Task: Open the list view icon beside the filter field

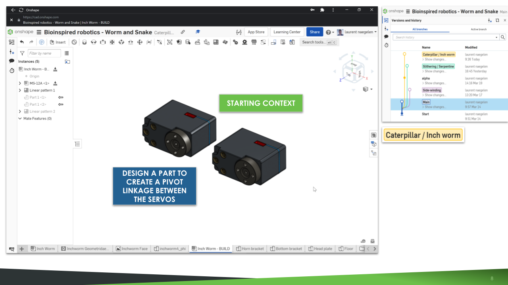Action: [x=67, y=53]
